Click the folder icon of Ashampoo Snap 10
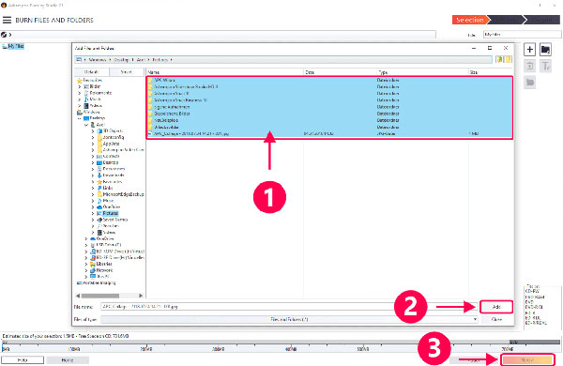The image size is (563, 366). click(x=150, y=94)
